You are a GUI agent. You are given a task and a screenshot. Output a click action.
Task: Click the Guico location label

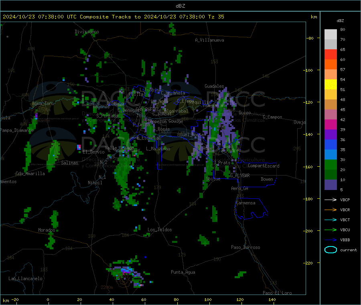pos(245,113)
